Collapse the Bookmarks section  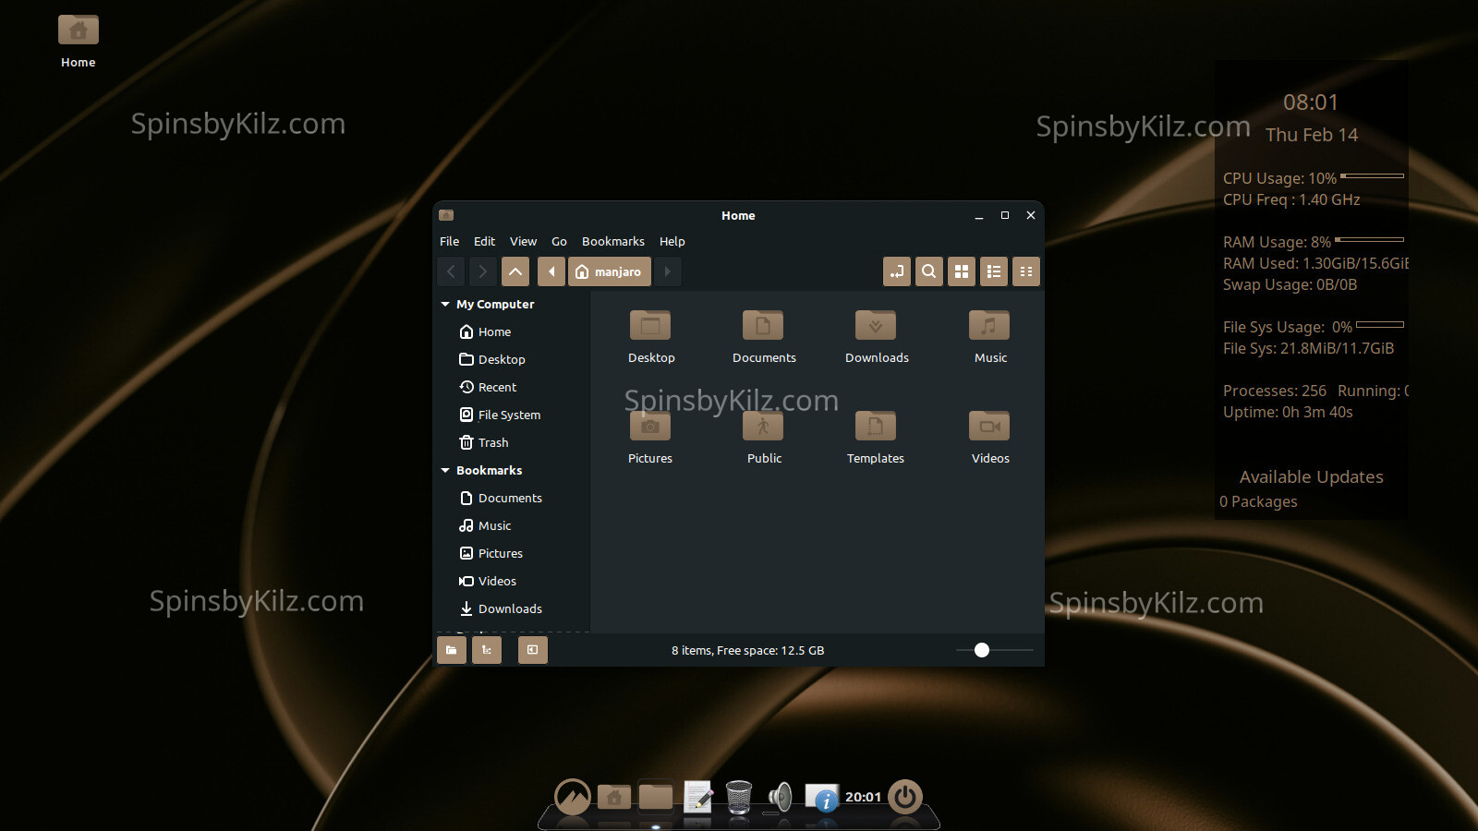[445, 471]
